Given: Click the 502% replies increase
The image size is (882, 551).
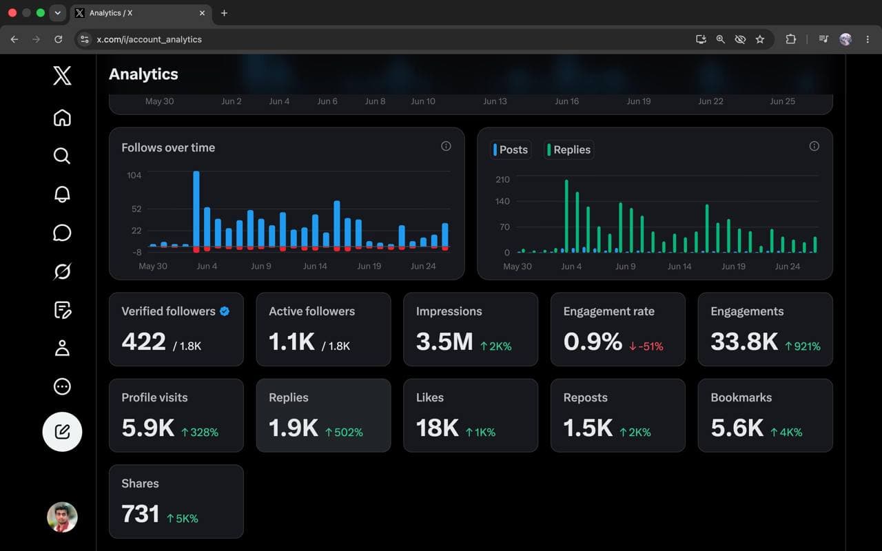Looking at the screenshot, I should [x=344, y=433].
